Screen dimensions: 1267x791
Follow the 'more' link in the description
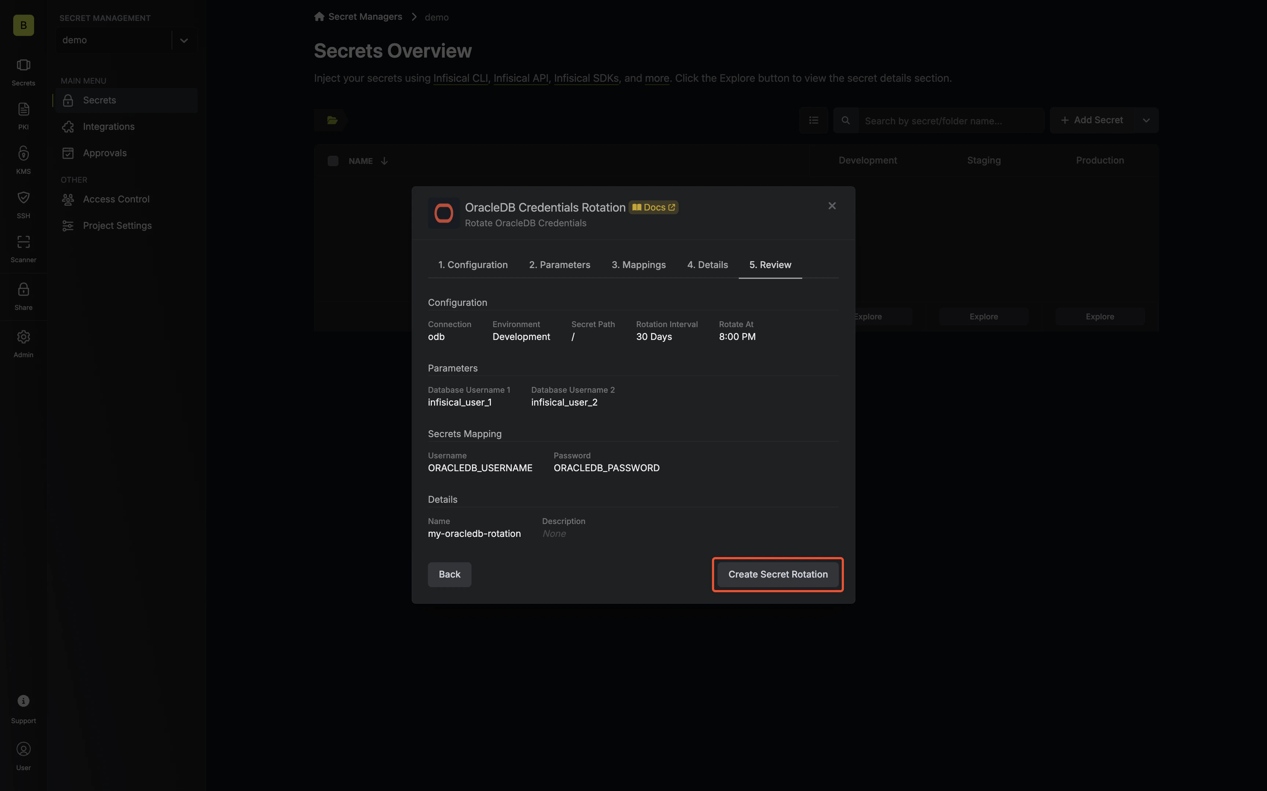(657, 78)
